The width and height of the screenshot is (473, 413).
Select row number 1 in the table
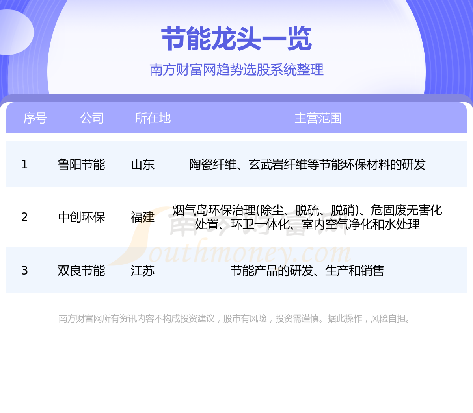[24, 164]
